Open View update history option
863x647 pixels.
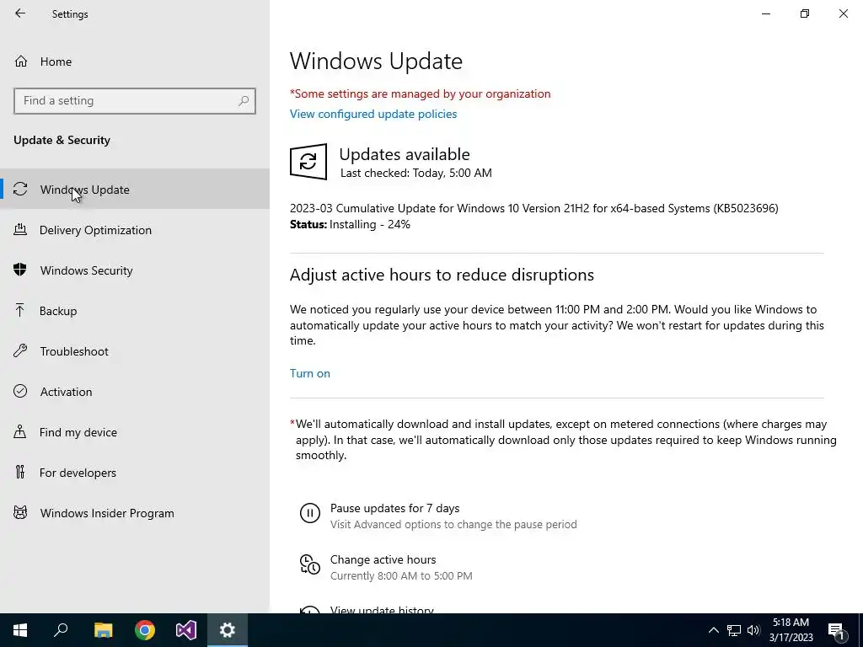coord(382,609)
